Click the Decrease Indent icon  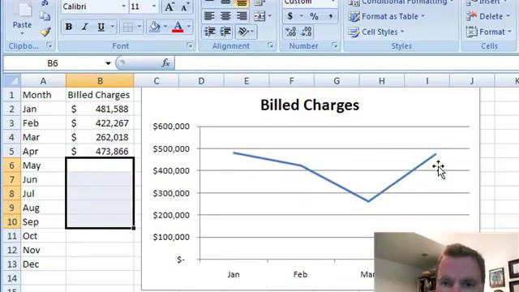[x=210, y=32]
